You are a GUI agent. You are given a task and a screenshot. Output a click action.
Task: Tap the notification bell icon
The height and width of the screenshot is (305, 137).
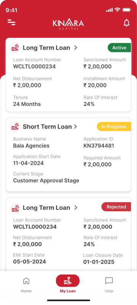point(126,23)
